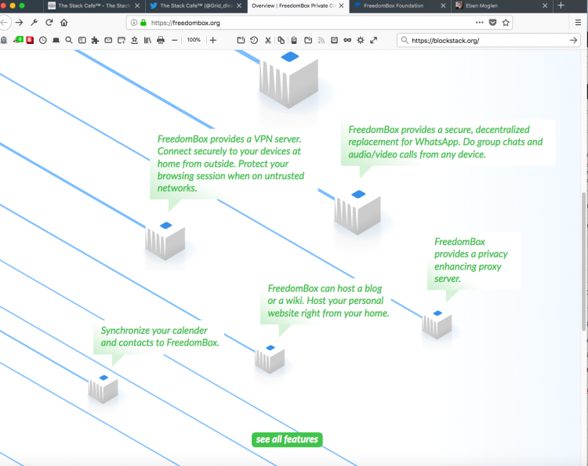The image size is (588, 466).
Task: Enter full screen arrows icon
Action: pos(373,40)
